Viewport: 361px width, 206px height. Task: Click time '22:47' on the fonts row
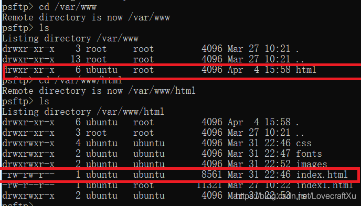click(278, 154)
